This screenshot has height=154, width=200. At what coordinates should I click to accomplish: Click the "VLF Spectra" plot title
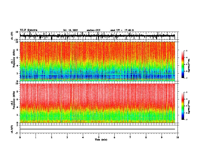29,30
